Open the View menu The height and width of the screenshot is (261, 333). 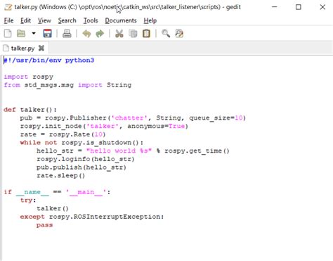coord(44,20)
